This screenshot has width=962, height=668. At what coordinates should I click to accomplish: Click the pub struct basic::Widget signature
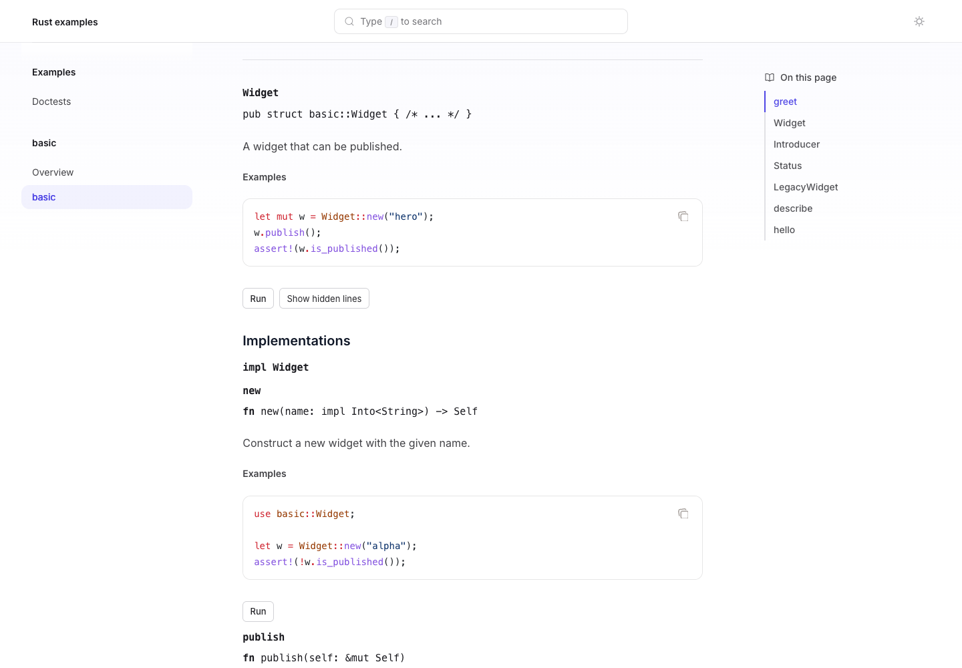(357, 114)
